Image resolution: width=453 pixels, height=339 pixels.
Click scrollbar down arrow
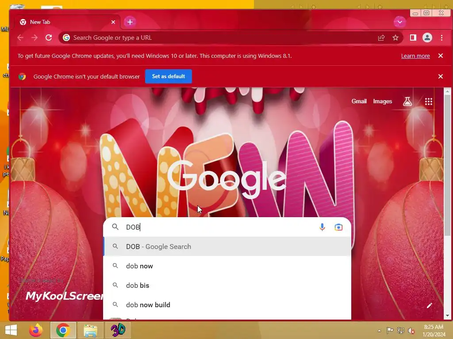coord(447,316)
